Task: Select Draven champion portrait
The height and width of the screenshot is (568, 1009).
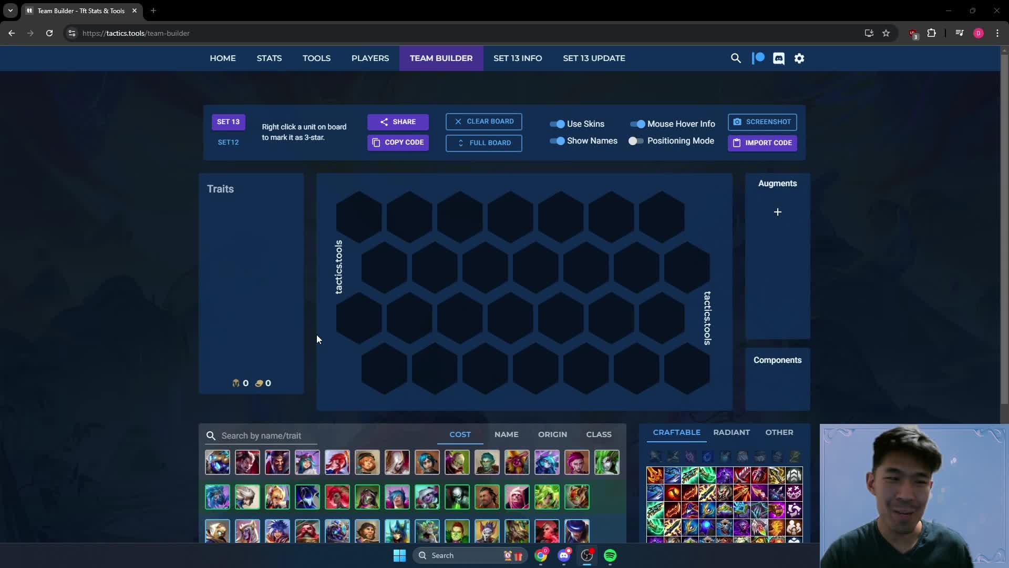Action: [x=277, y=462]
